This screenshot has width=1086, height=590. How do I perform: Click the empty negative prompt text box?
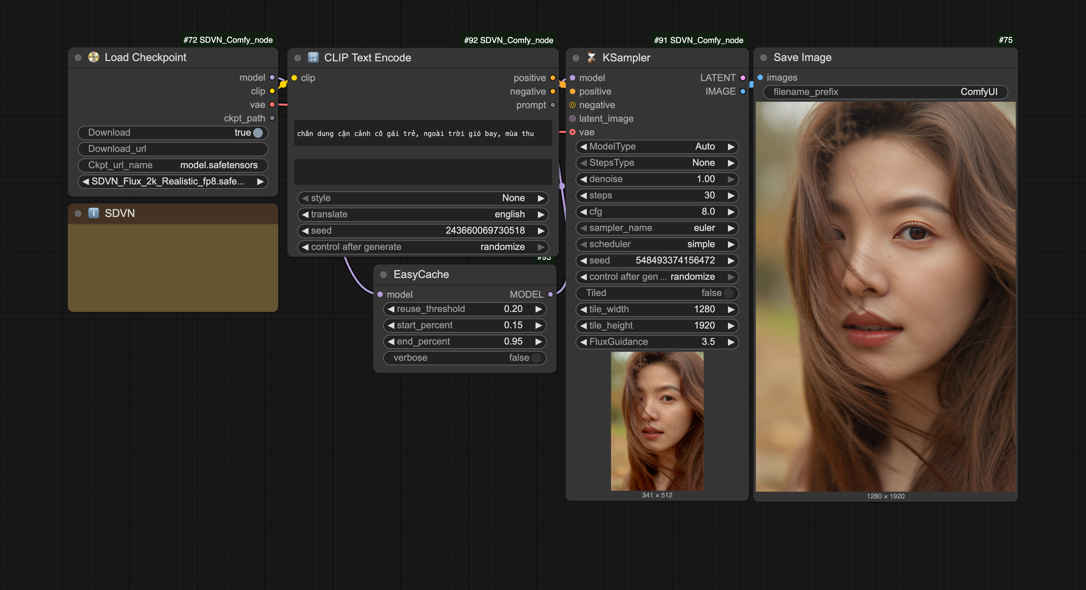pyautogui.click(x=423, y=172)
